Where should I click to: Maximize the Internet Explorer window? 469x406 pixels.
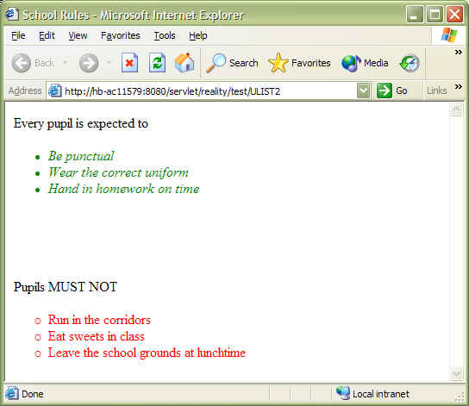(x=435, y=14)
